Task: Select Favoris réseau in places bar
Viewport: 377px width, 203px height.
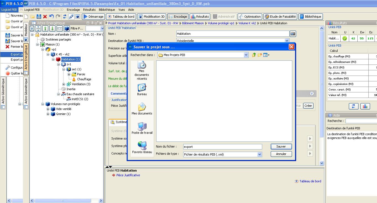Action: click(142, 148)
